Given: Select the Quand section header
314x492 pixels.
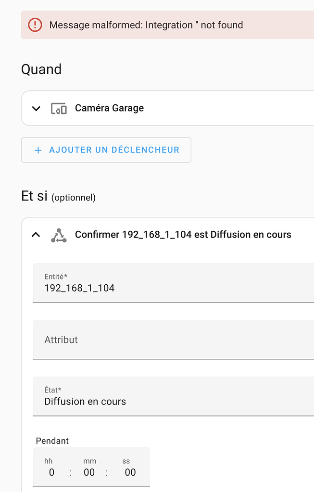Looking at the screenshot, I should tap(41, 69).
